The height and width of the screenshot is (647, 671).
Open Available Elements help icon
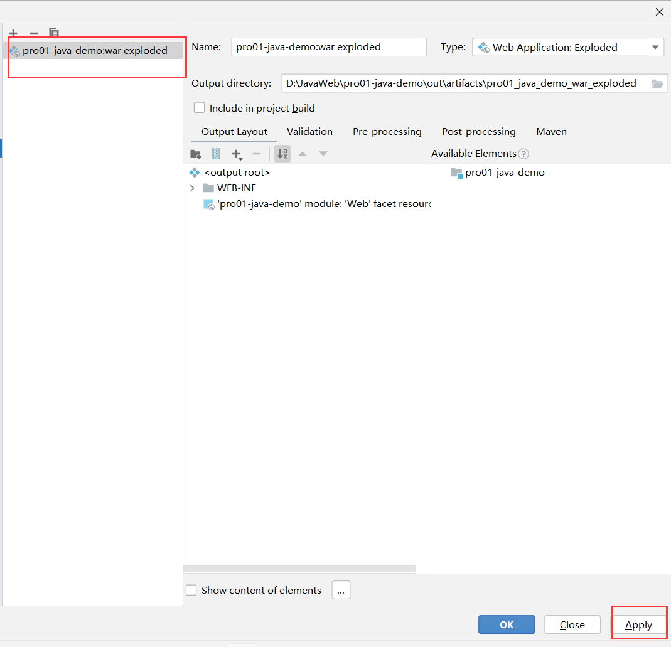tap(523, 154)
